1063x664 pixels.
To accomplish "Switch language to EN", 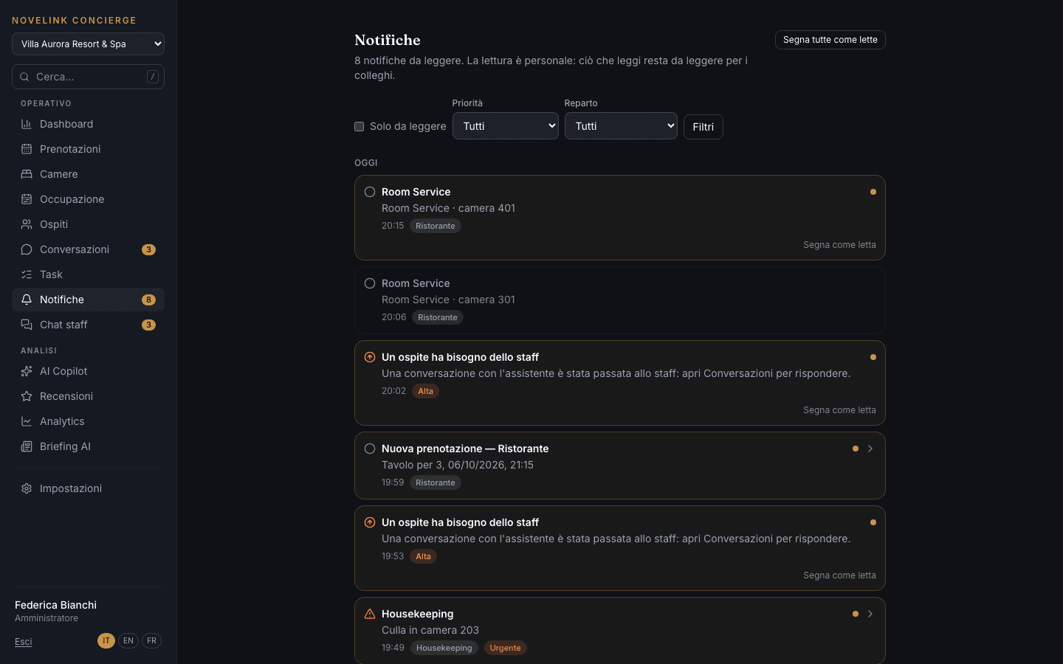I will coord(128,640).
